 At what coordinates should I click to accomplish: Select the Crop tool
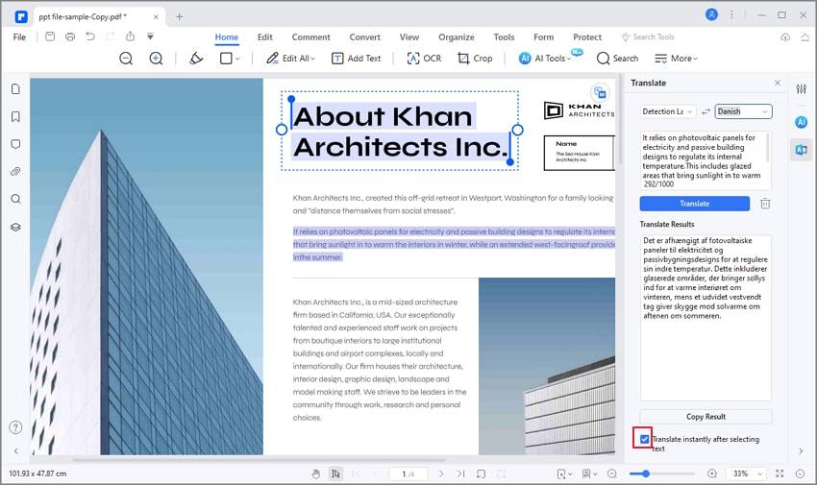click(475, 59)
